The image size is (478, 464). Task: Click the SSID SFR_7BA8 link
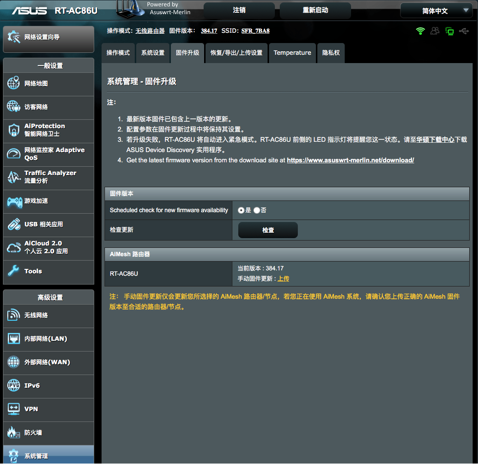[255, 31]
